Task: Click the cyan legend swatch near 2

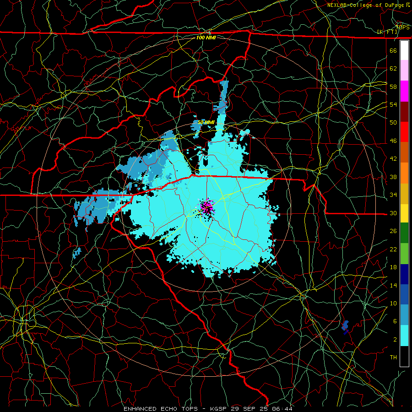Action: tap(404, 336)
